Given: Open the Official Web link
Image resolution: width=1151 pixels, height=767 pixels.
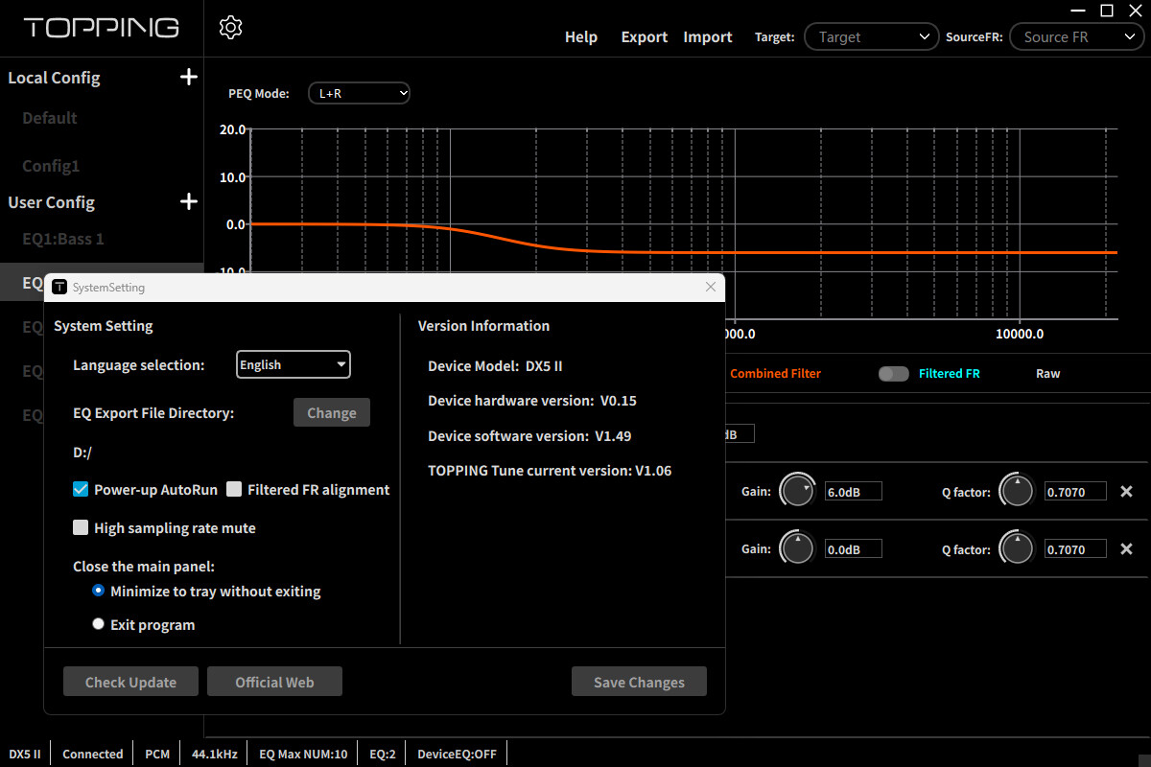Looking at the screenshot, I should tap(274, 682).
